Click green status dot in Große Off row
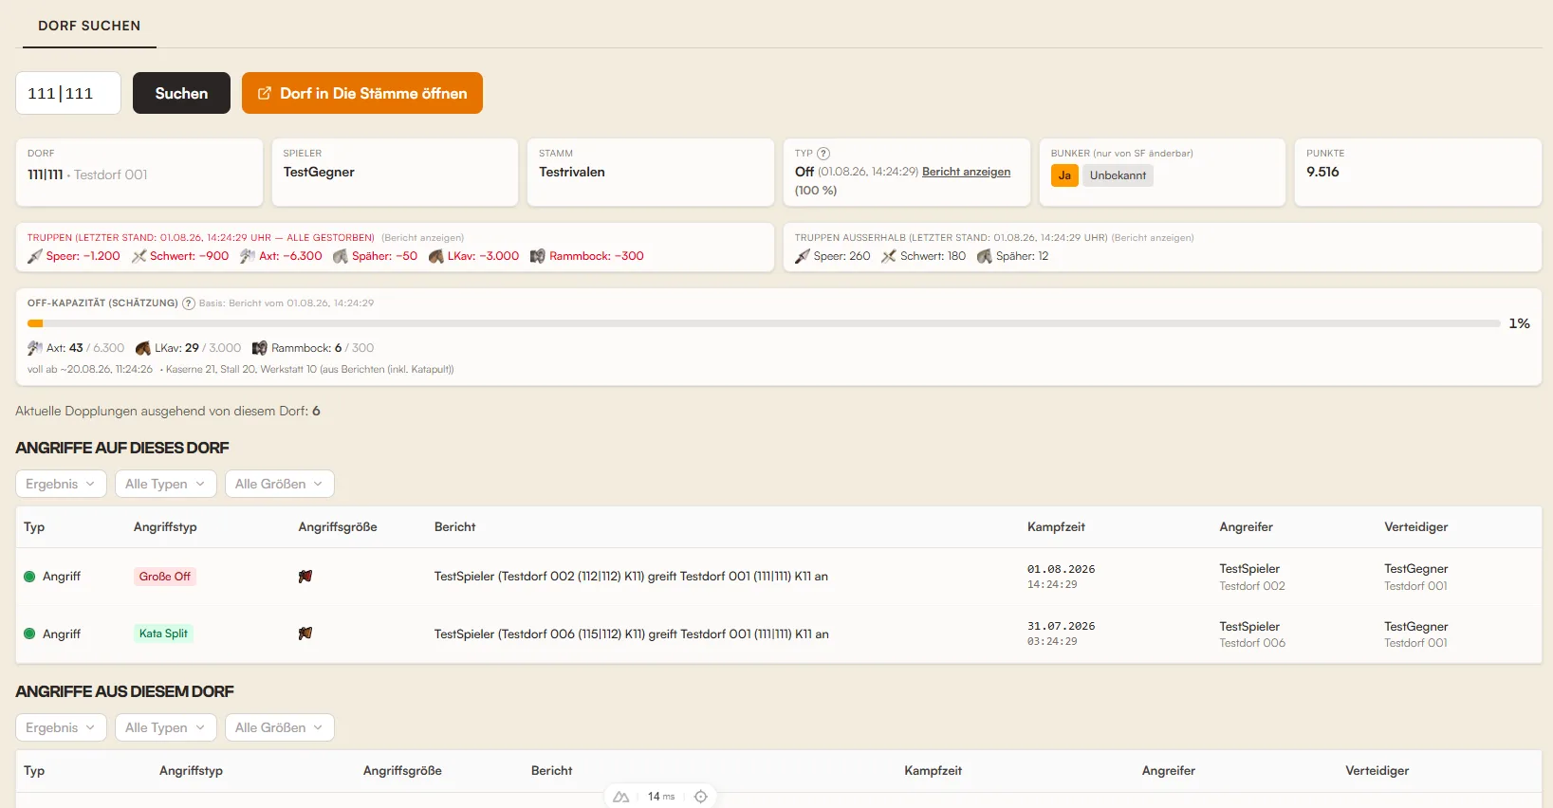Screen dimensions: 1553x808 [29, 577]
